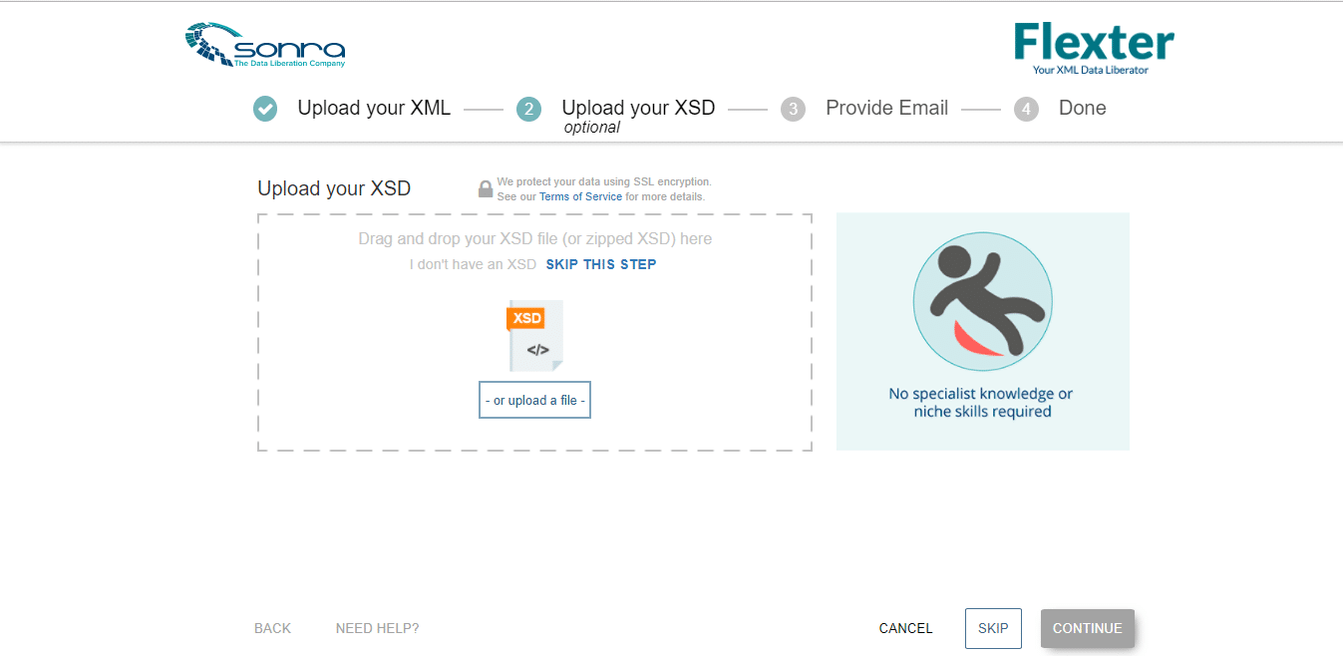Click the orange XSD file icon
Viewport: 1343px width, 656px height.
click(535, 335)
